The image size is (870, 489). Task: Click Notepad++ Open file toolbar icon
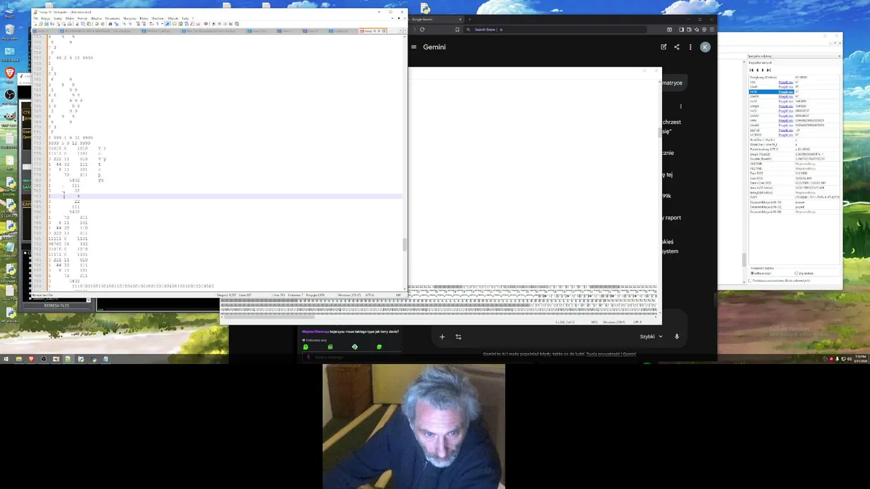click(x=41, y=24)
